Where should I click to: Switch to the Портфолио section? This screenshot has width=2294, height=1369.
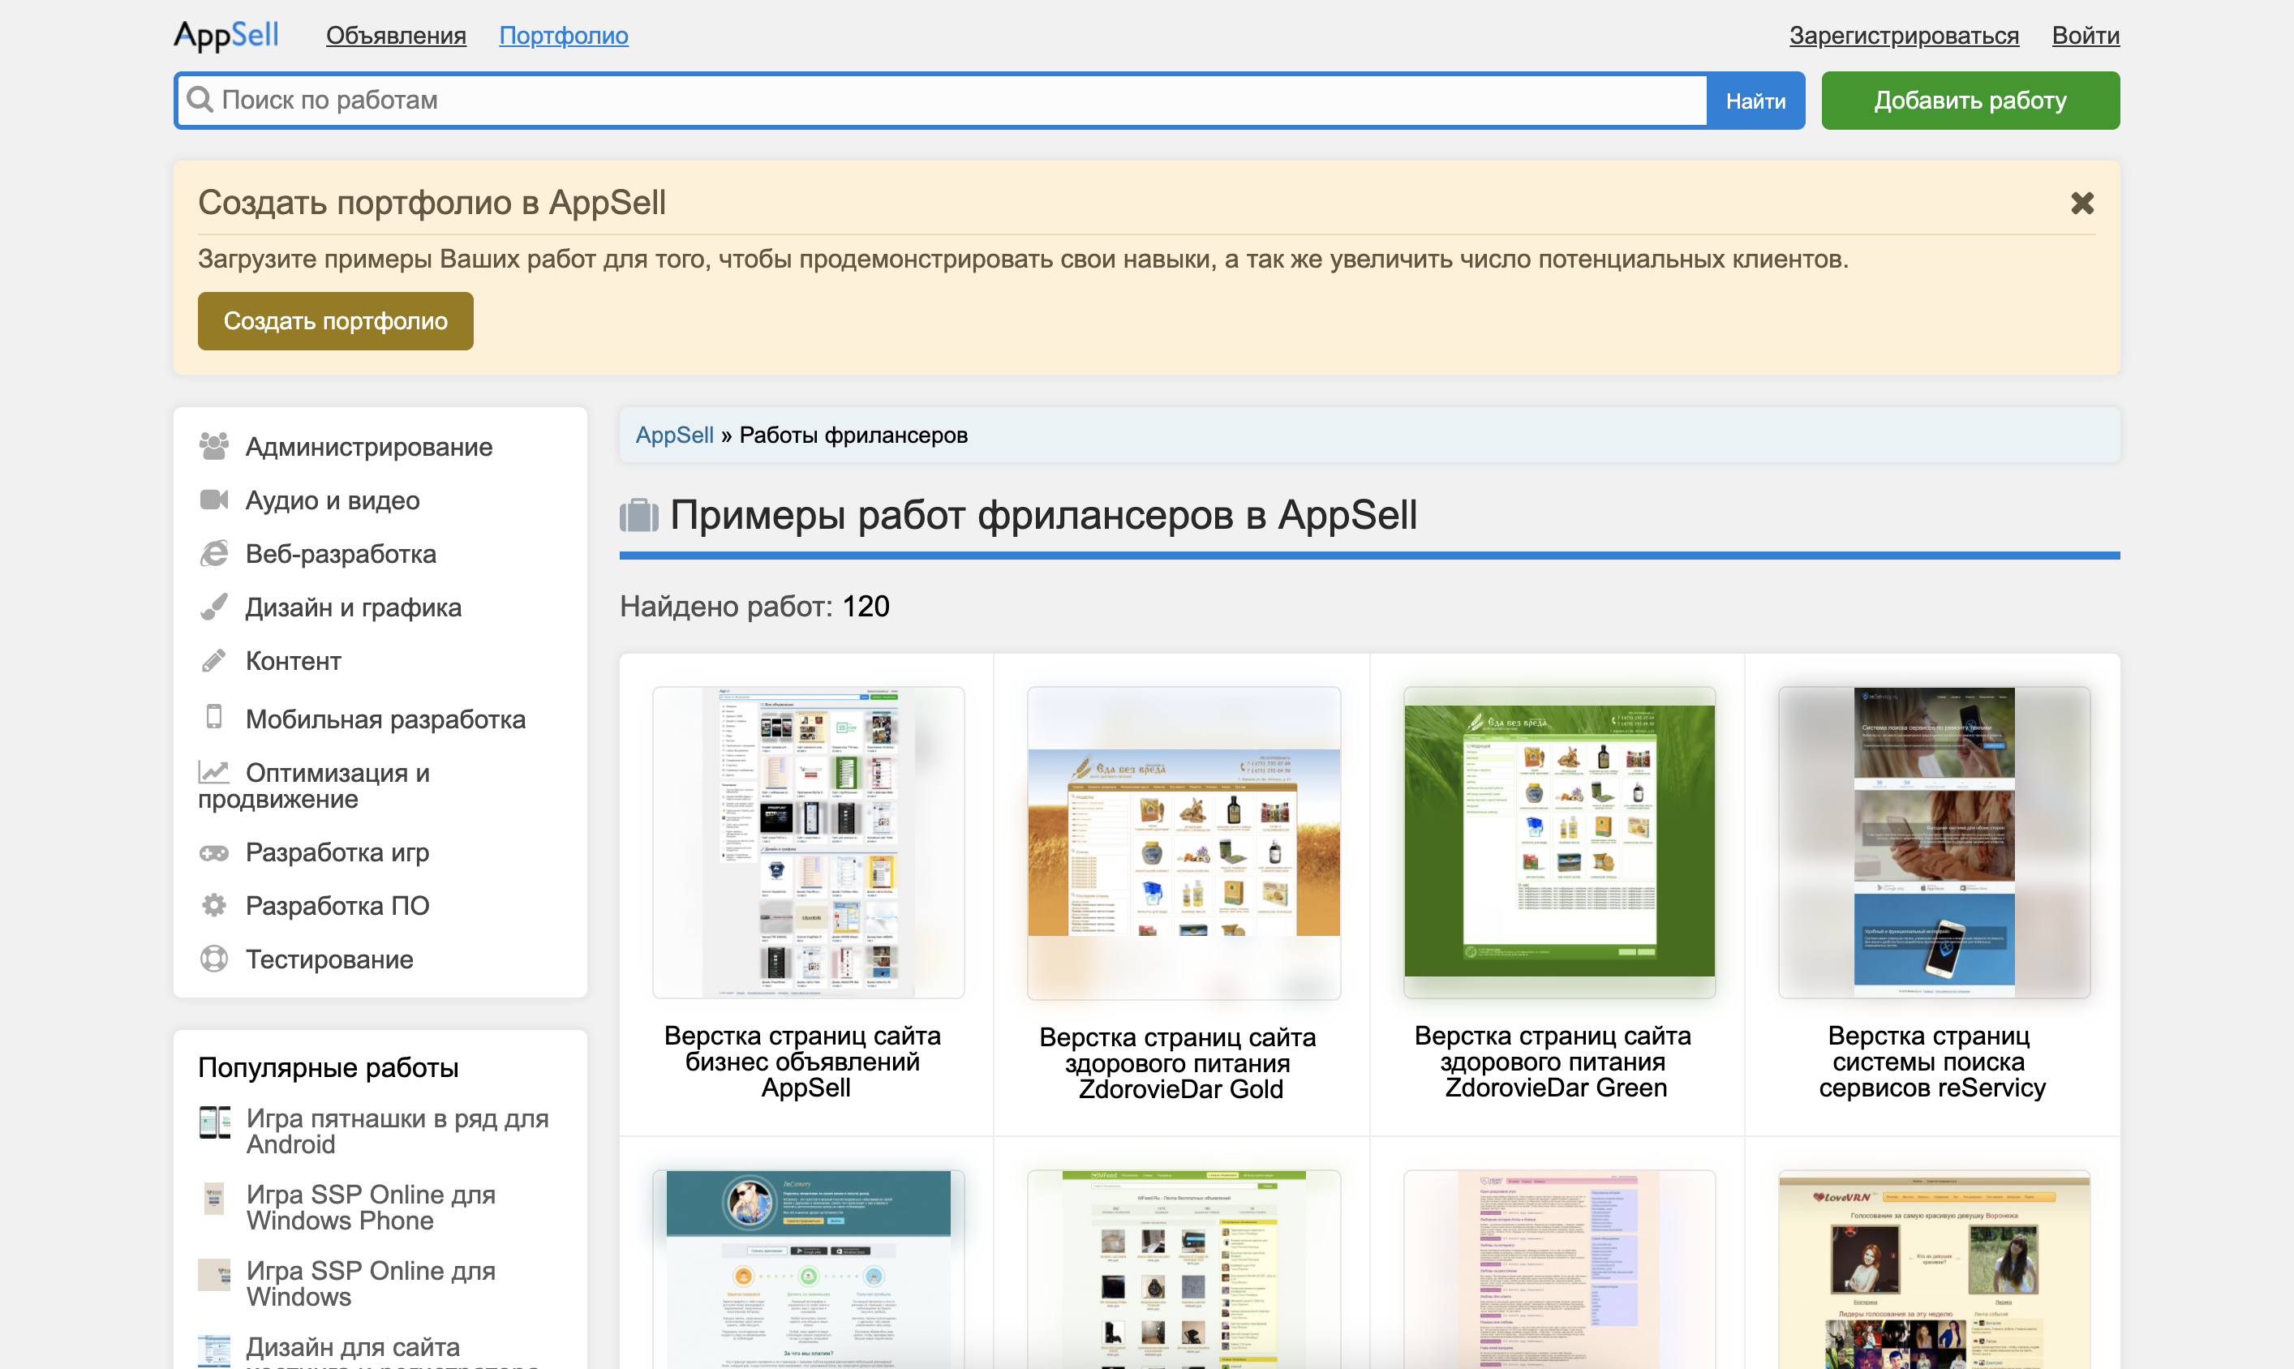pyautogui.click(x=564, y=36)
